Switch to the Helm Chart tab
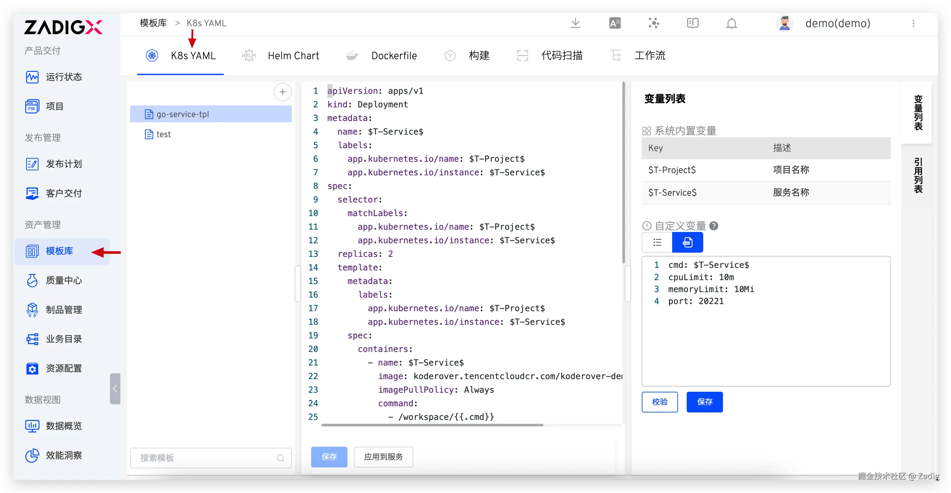Screen dimensions: 951x493 [x=293, y=56]
